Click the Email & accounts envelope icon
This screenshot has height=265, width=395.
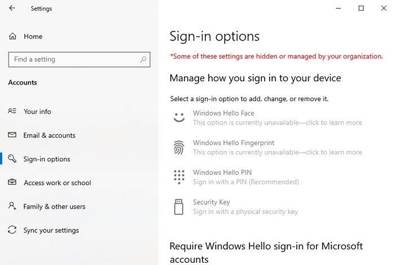[x=12, y=135]
